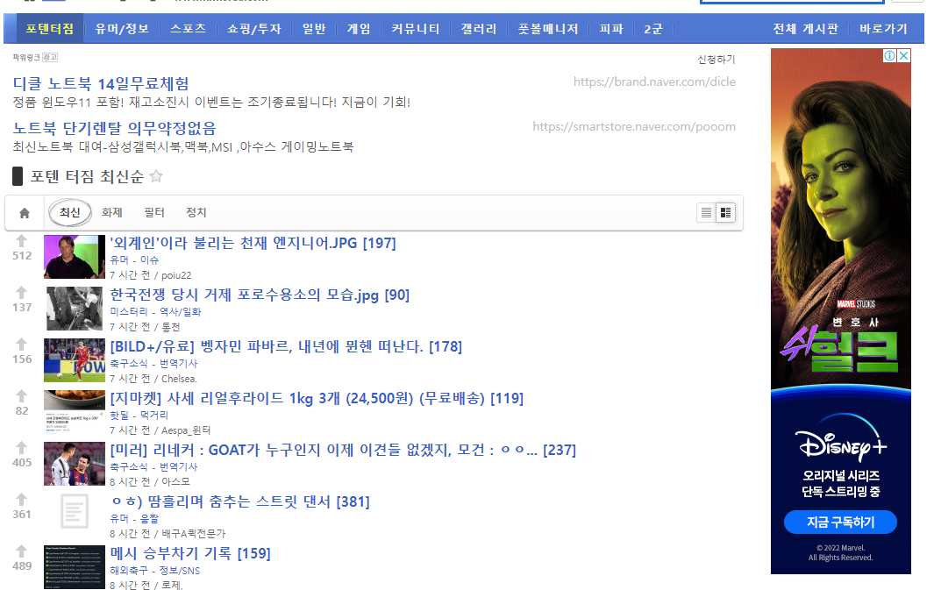This screenshot has height=590, width=941.
Task: Open post 땀흘리며 춤추는 스트릿 댄서
Action: pyautogui.click(x=239, y=501)
